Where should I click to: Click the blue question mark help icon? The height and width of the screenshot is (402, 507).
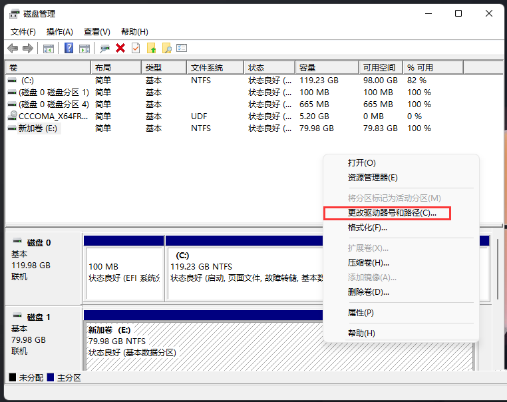point(69,48)
